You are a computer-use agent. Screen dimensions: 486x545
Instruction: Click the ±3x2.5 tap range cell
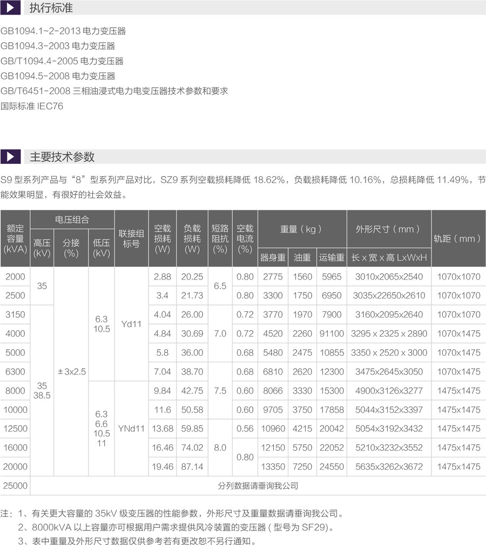coord(71,371)
